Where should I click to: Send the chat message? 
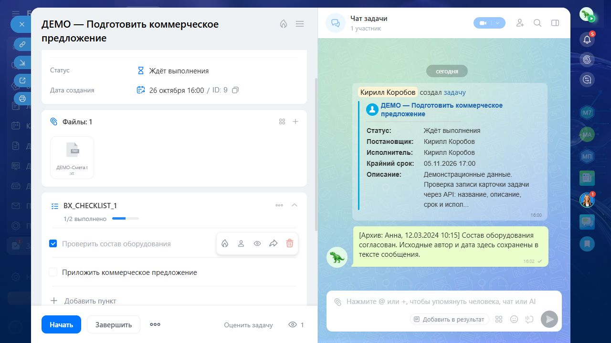click(x=549, y=319)
